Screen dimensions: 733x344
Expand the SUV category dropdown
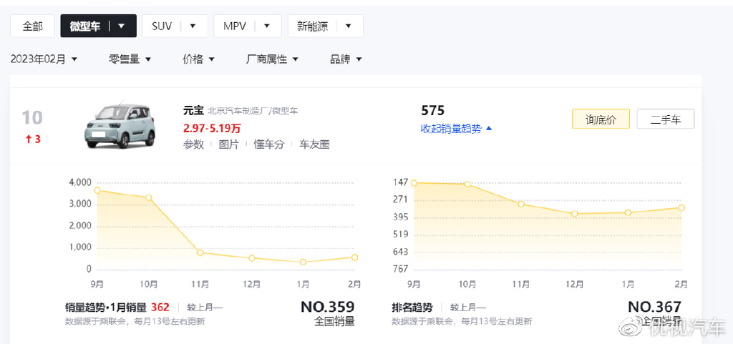pyautogui.click(x=193, y=26)
